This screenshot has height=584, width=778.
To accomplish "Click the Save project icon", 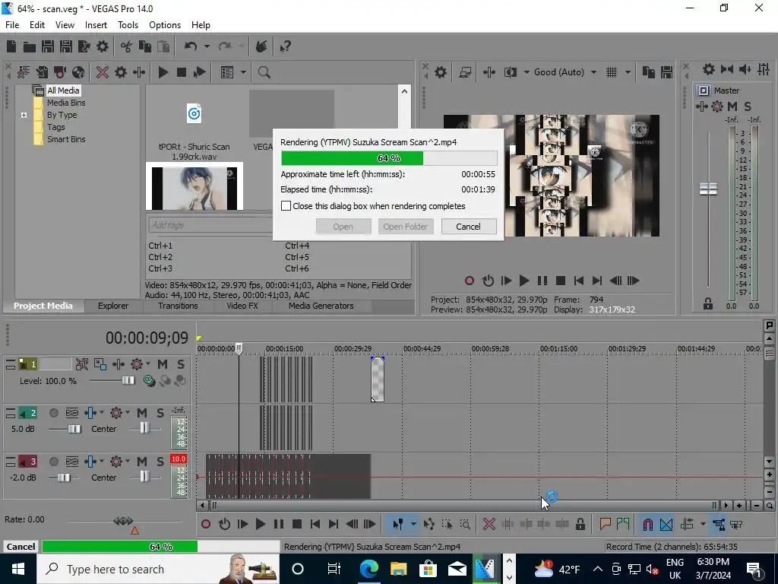I will [48, 46].
